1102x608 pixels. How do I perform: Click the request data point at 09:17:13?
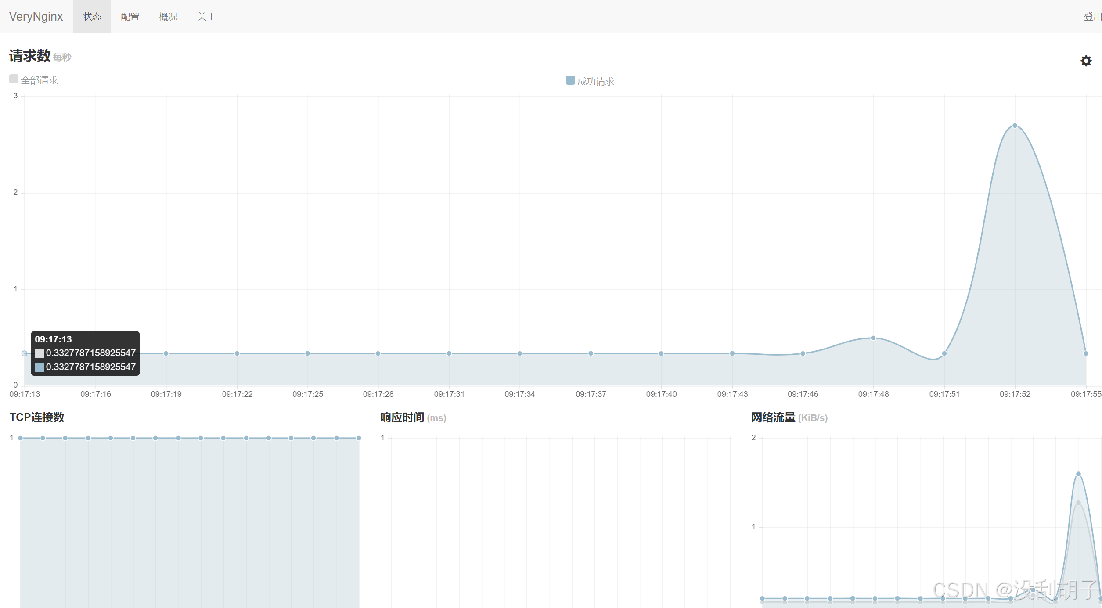[25, 353]
